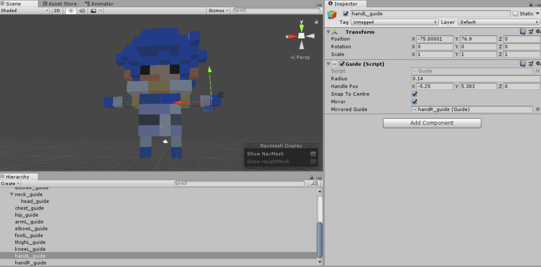The height and width of the screenshot is (267, 541).
Task: Open Guide script preset icon
Action: pyautogui.click(x=530, y=64)
